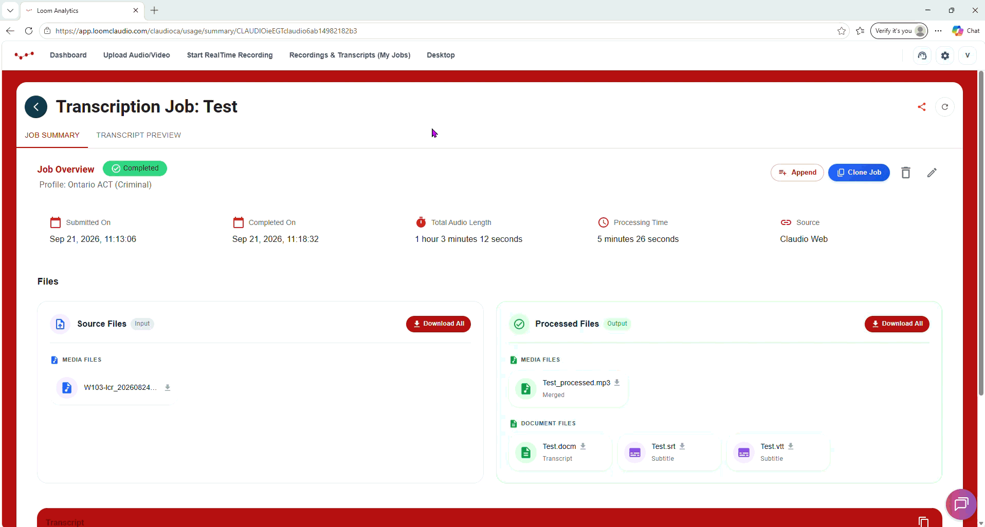Bookmark this page with the star icon
The width and height of the screenshot is (985, 527).
(842, 31)
